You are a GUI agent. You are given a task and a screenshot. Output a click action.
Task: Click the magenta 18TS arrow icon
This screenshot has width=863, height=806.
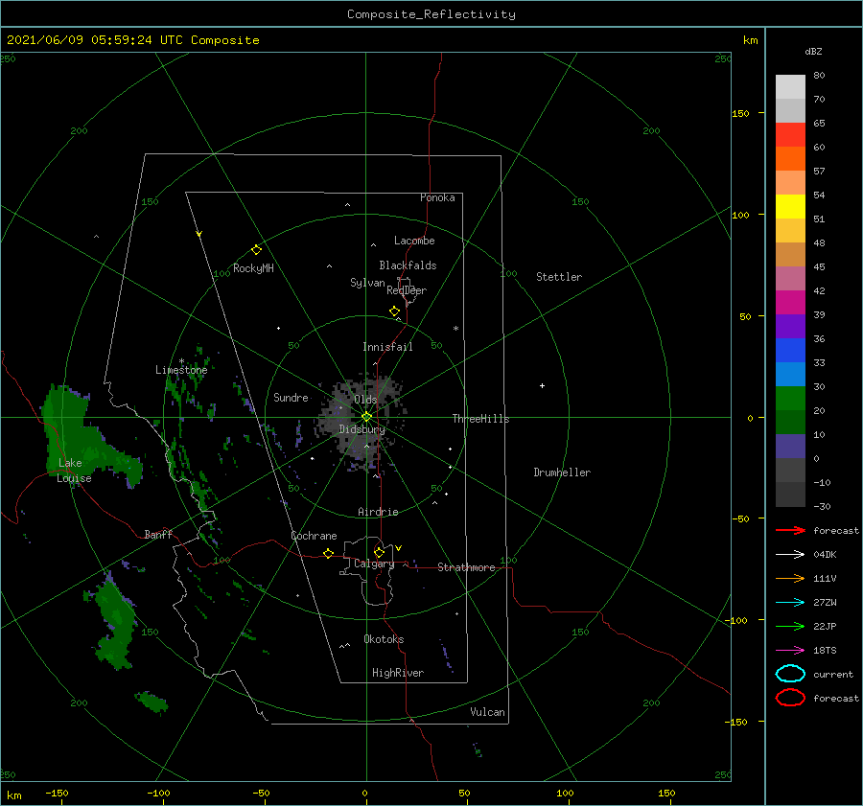[790, 651]
